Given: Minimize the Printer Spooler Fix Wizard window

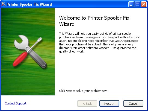Looking at the screenshot, I should point(131,4).
